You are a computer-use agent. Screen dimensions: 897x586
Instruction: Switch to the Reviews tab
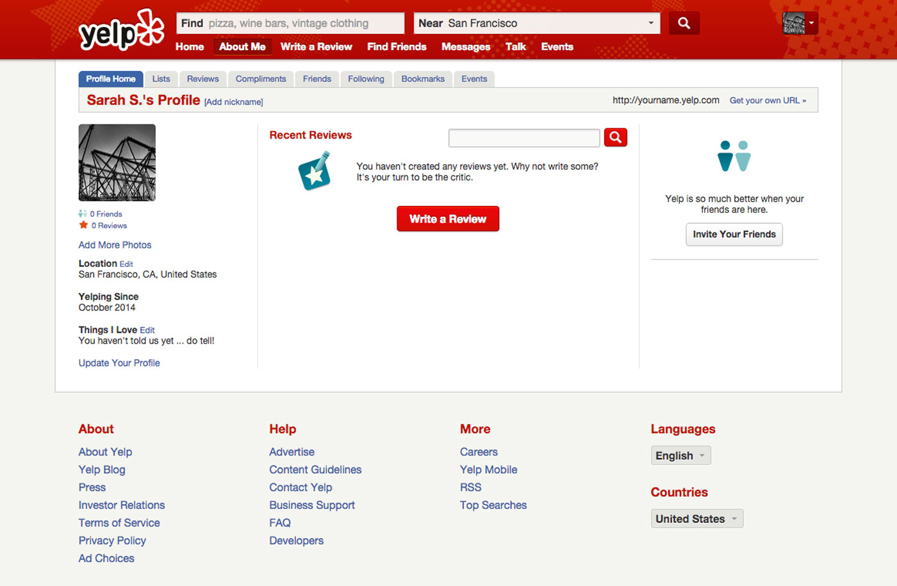[202, 79]
